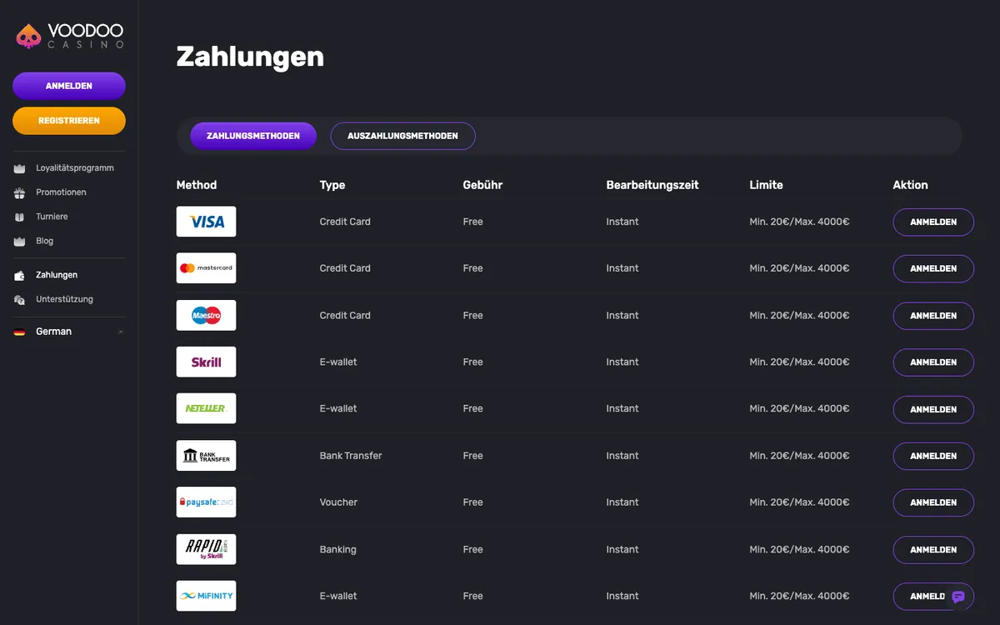
Task: Click Anmelden in the Neteller row
Action: pos(933,409)
